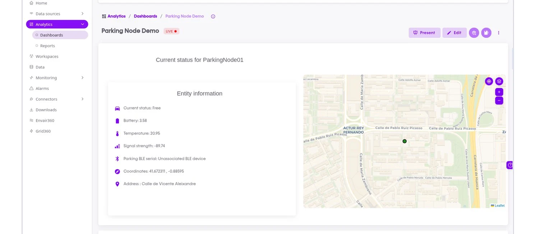Click the 'Address : Calle de Vicente Aleixandre' text

[x=160, y=184]
